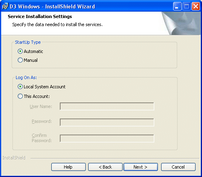Choose This Account radio option
This screenshot has width=202, height=177.
pyautogui.click(x=20, y=96)
